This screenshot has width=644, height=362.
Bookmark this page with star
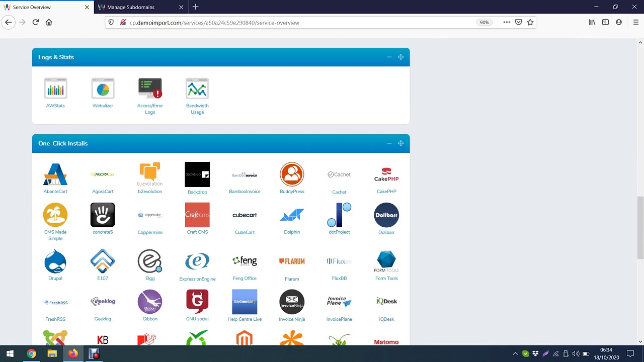530,22
